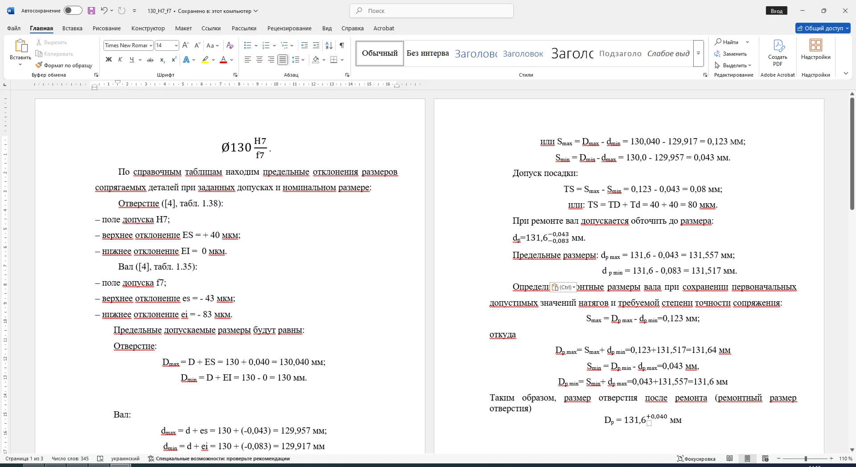Image resolution: width=856 pixels, height=467 pixels.
Task: Toggle the show paragraph marks icon
Action: (342, 45)
